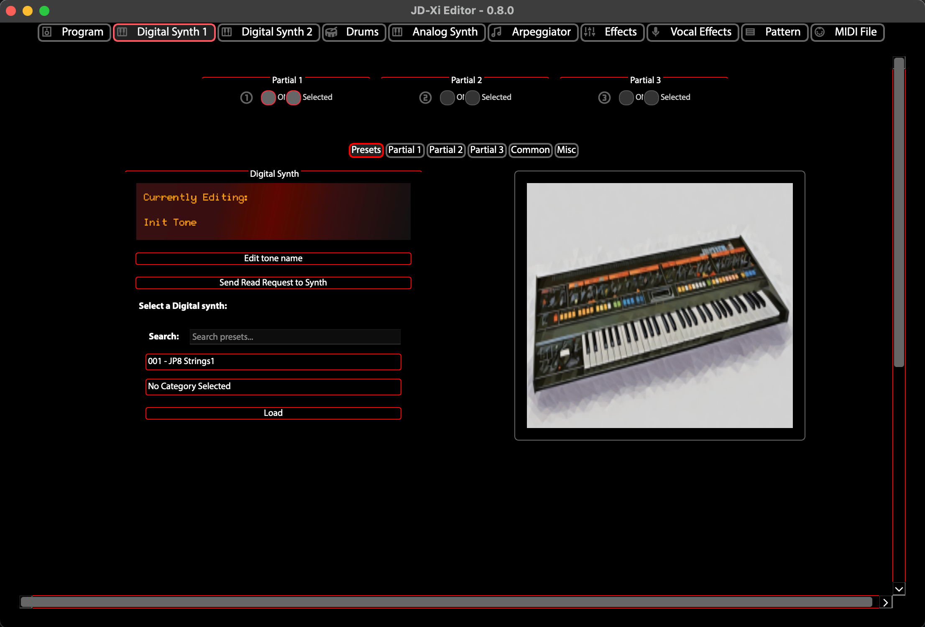This screenshot has width=925, height=627.
Task: Click the Arpeggiator music note icon
Action: tap(497, 32)
